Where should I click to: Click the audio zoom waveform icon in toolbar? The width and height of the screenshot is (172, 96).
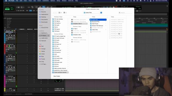(x=19, y=7)
